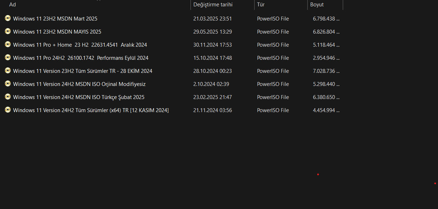Click the disc icon of Windows 11 23H2 MSDN MAYIS 2025

(8, 31)
